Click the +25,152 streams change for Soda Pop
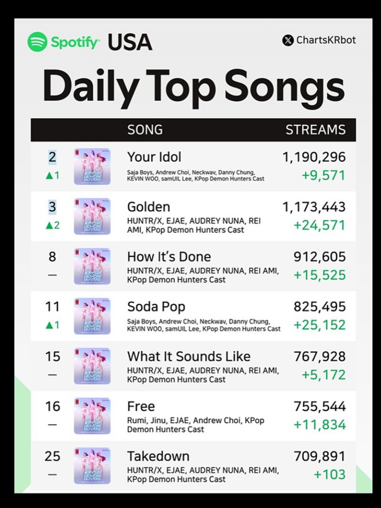Screen dimensions: 381x508 pyautogui.click(x=320, y=325)
